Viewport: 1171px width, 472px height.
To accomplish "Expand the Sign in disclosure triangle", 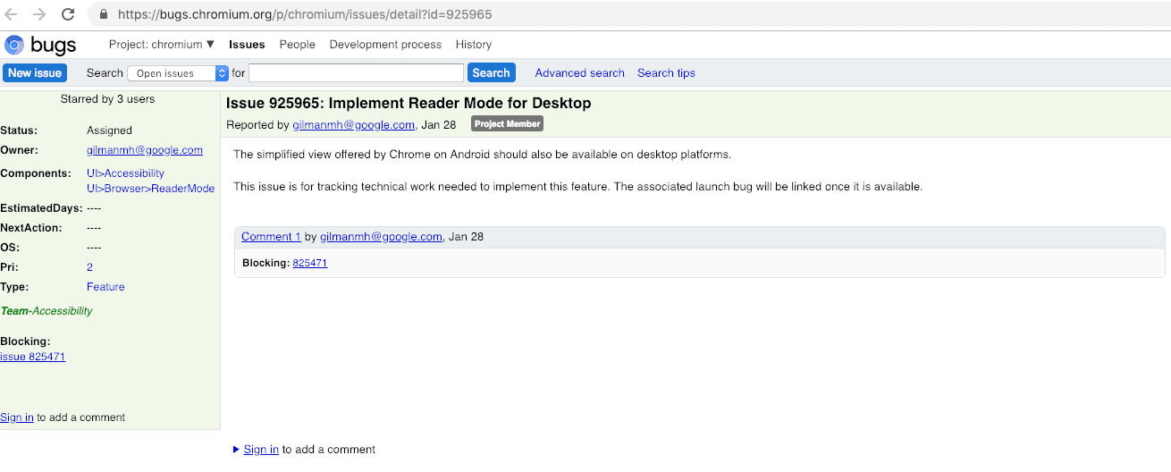I will 236,450.
